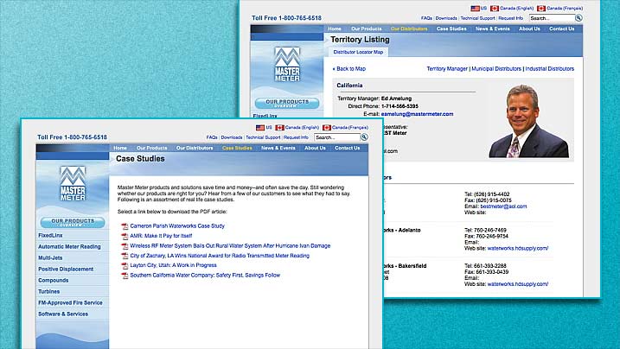Click Our Products Overview button in Case Studies window
Image resolution: width=620 pixels, height=349 pixels.
73,222
